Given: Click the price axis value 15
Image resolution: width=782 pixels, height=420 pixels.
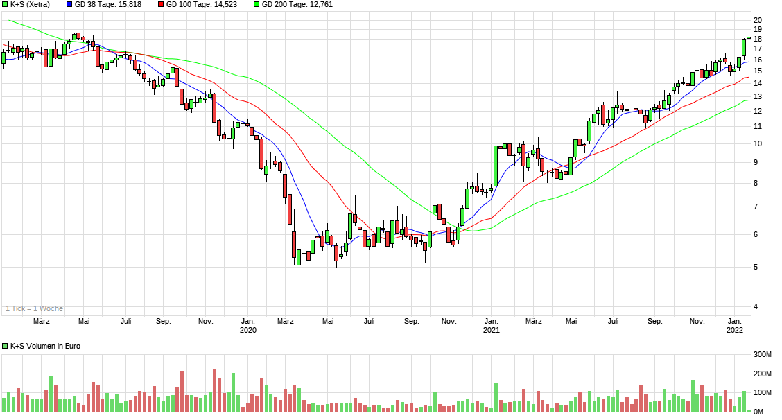Looking at the screenshot, I should 758,71.
